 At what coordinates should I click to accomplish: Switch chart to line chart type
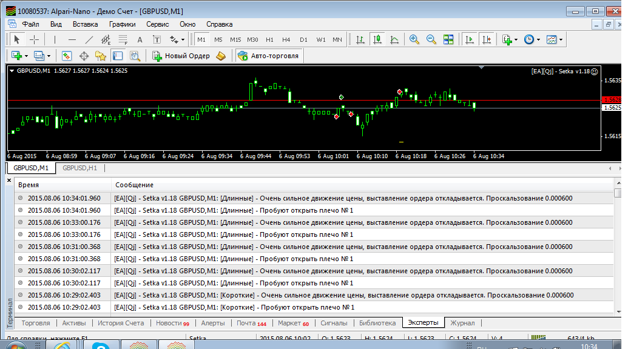tap(394, 39)
